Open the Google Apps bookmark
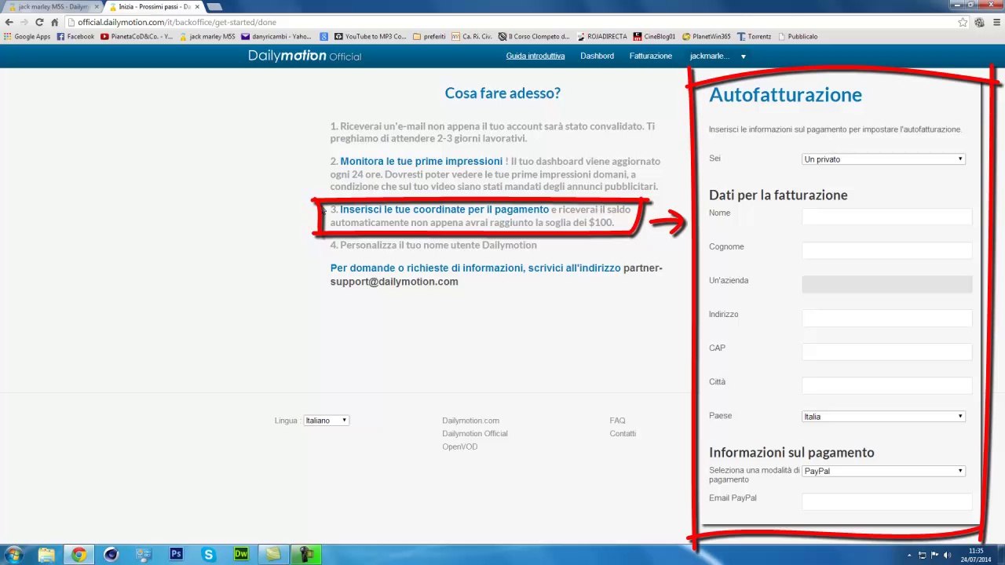Screen dimensions: 1005x565 pos(27,36)
